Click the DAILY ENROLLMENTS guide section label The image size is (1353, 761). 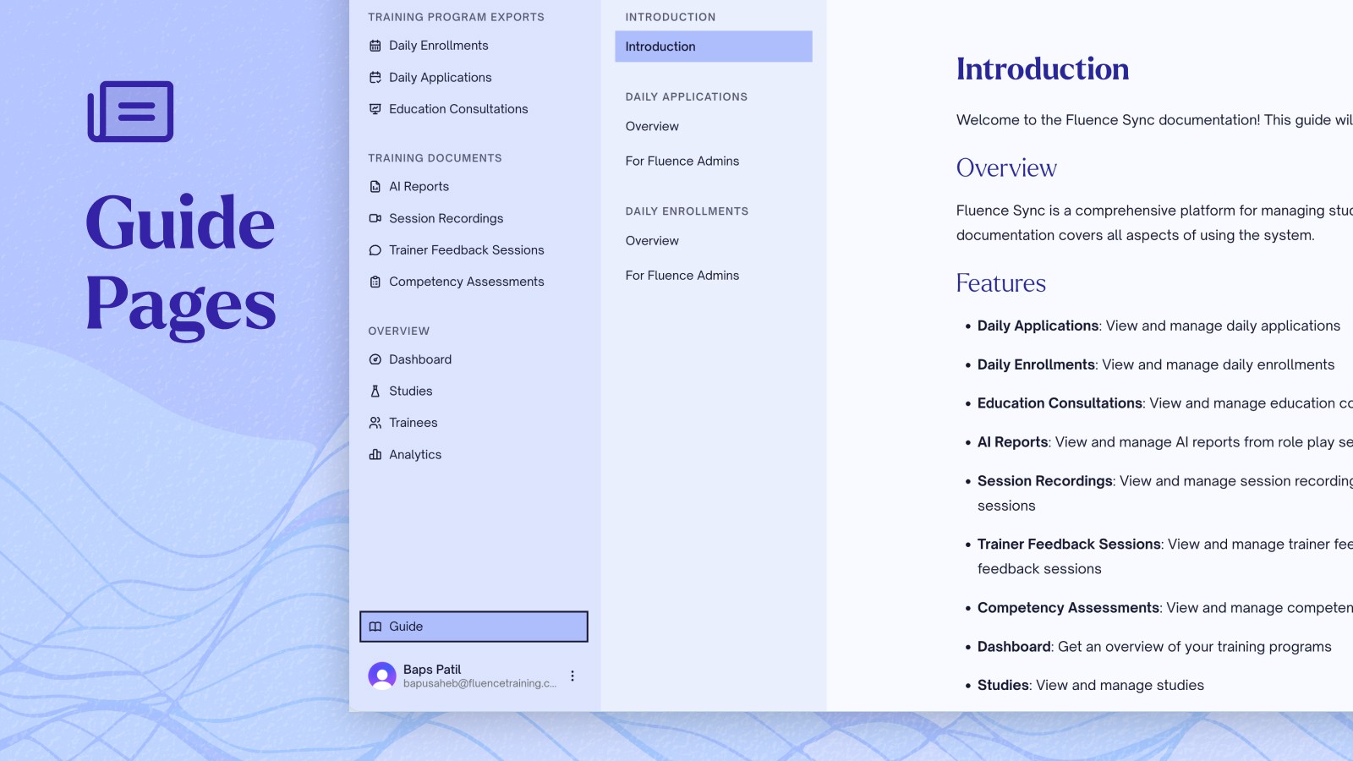[687, 211]
